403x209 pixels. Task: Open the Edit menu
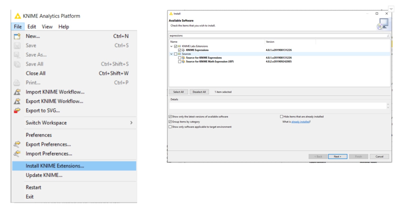click(x=32, y=27)
